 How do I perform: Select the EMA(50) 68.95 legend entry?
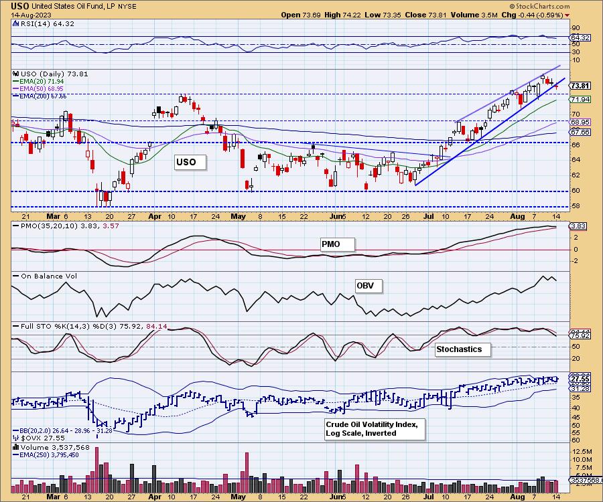[39, 89]
